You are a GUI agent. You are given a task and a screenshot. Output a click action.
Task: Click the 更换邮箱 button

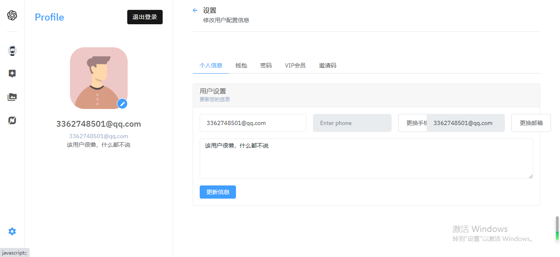pyautogui.click(x=531, y=123)
